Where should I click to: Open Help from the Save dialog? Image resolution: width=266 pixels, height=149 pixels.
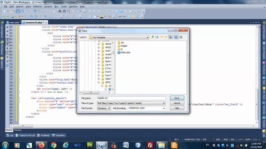pos(177,108)
